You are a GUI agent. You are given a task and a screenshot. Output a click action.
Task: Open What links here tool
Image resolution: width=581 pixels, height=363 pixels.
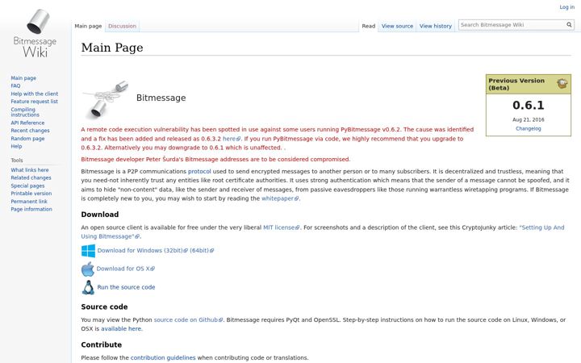coord(30,170)
